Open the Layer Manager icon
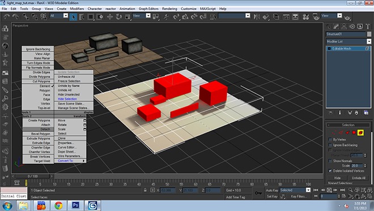Image resolution: width=374 pixels, height=211 pixels. click(x=276, y=16)
